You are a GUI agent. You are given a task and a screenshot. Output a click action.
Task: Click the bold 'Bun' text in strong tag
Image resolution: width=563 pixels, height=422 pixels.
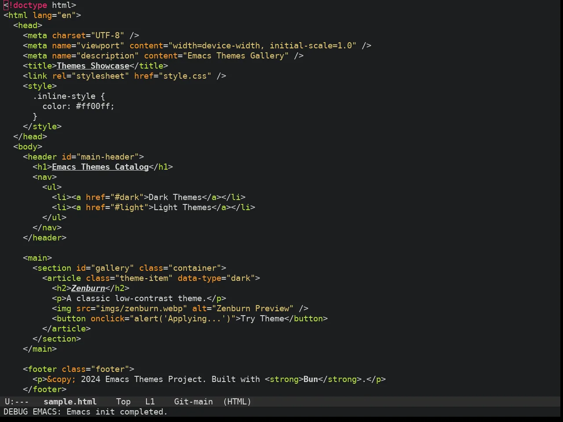click(x=311, y=379)
